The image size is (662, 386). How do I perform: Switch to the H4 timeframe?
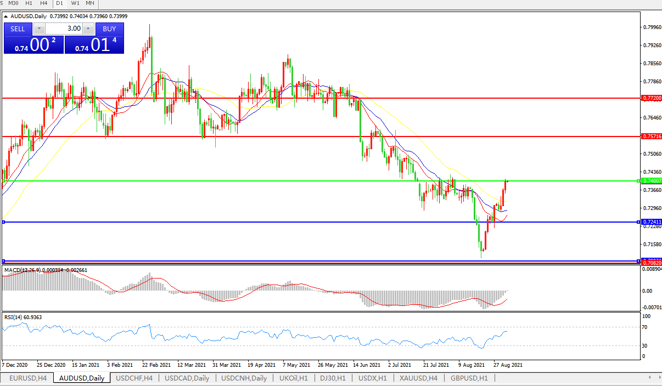tap(44, 3)
